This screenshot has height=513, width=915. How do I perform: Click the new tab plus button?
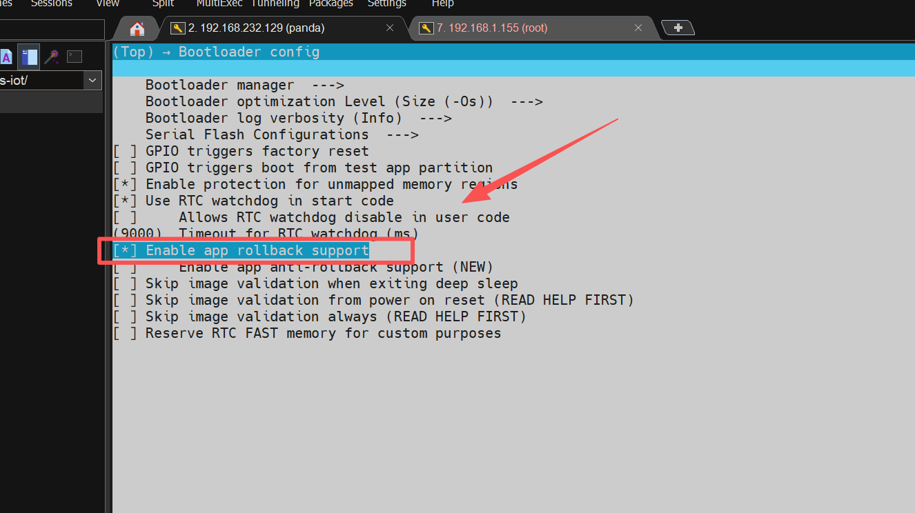pos(678,28)
